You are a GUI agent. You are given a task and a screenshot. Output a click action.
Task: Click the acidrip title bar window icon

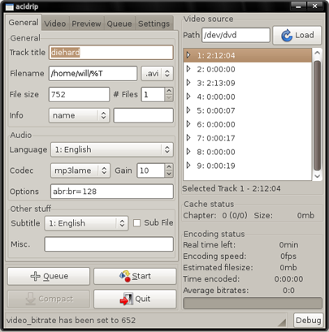[10, 6]
